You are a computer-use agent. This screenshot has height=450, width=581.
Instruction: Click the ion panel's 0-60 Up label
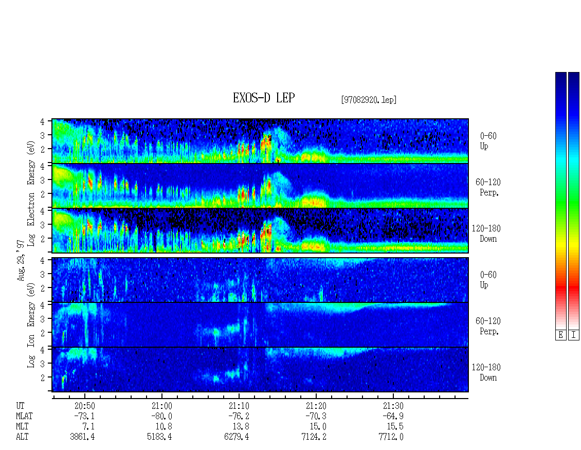488,280
